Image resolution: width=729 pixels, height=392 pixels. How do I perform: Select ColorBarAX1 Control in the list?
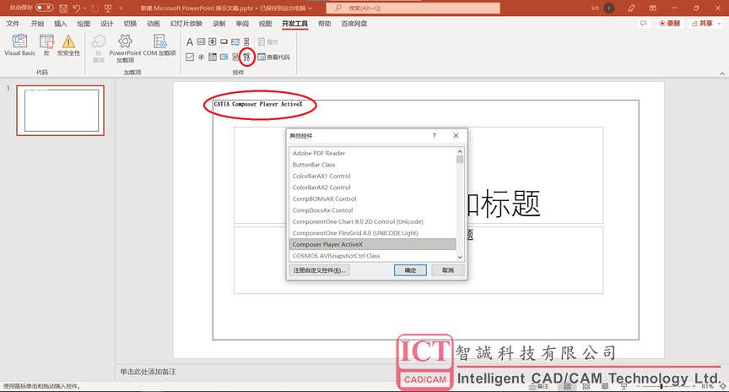372,176
